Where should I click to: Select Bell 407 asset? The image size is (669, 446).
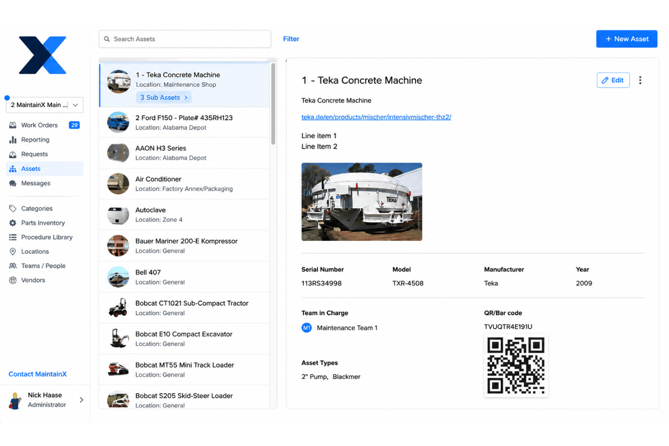pyautogui.click(x=184, y=277)
